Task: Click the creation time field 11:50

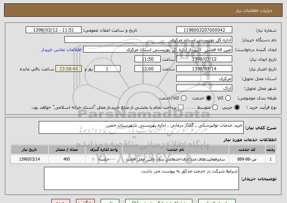Action: (148, 59)
